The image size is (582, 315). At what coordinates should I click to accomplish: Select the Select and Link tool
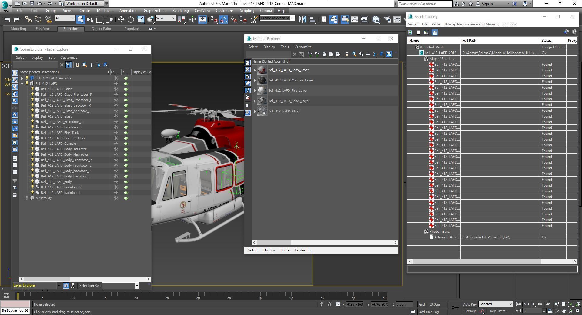point(28,19)
